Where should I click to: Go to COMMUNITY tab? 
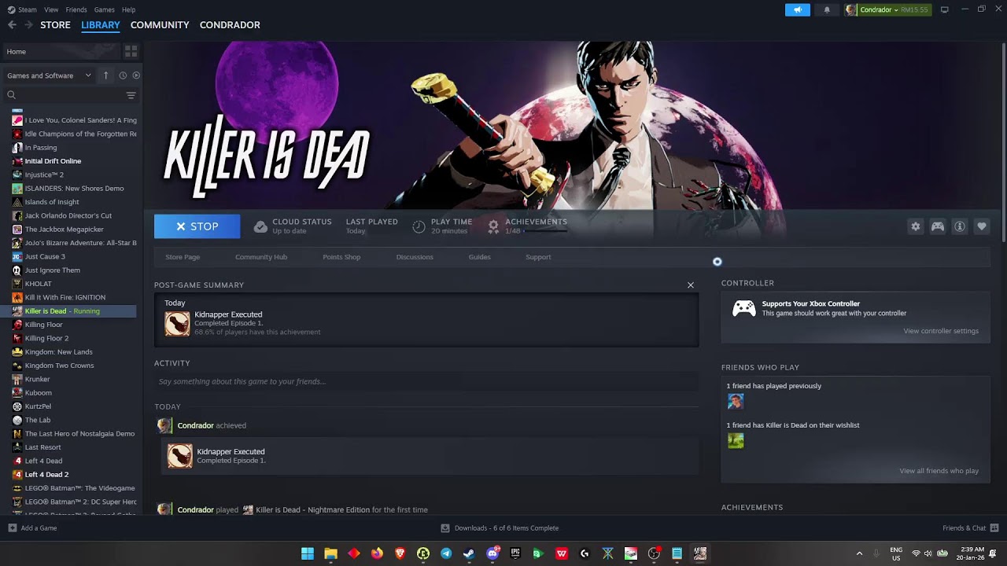pyautogui.click(x=160, y=25)
